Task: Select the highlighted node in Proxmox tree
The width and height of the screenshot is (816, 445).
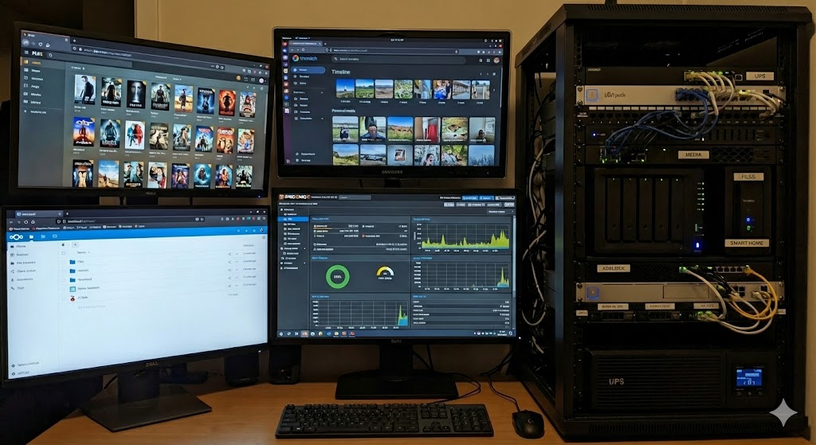Action: (x=293, y=219)
